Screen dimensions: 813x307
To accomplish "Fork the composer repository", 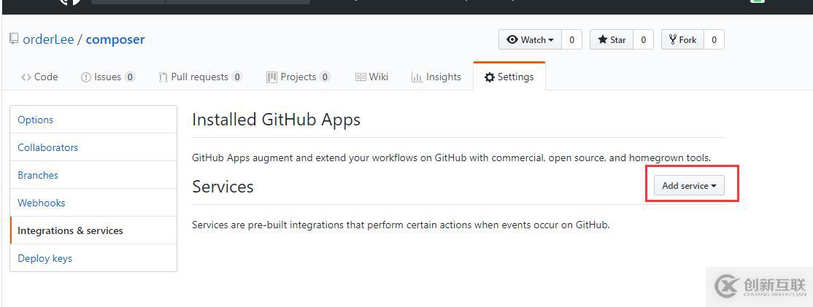I will click(682, 40).
